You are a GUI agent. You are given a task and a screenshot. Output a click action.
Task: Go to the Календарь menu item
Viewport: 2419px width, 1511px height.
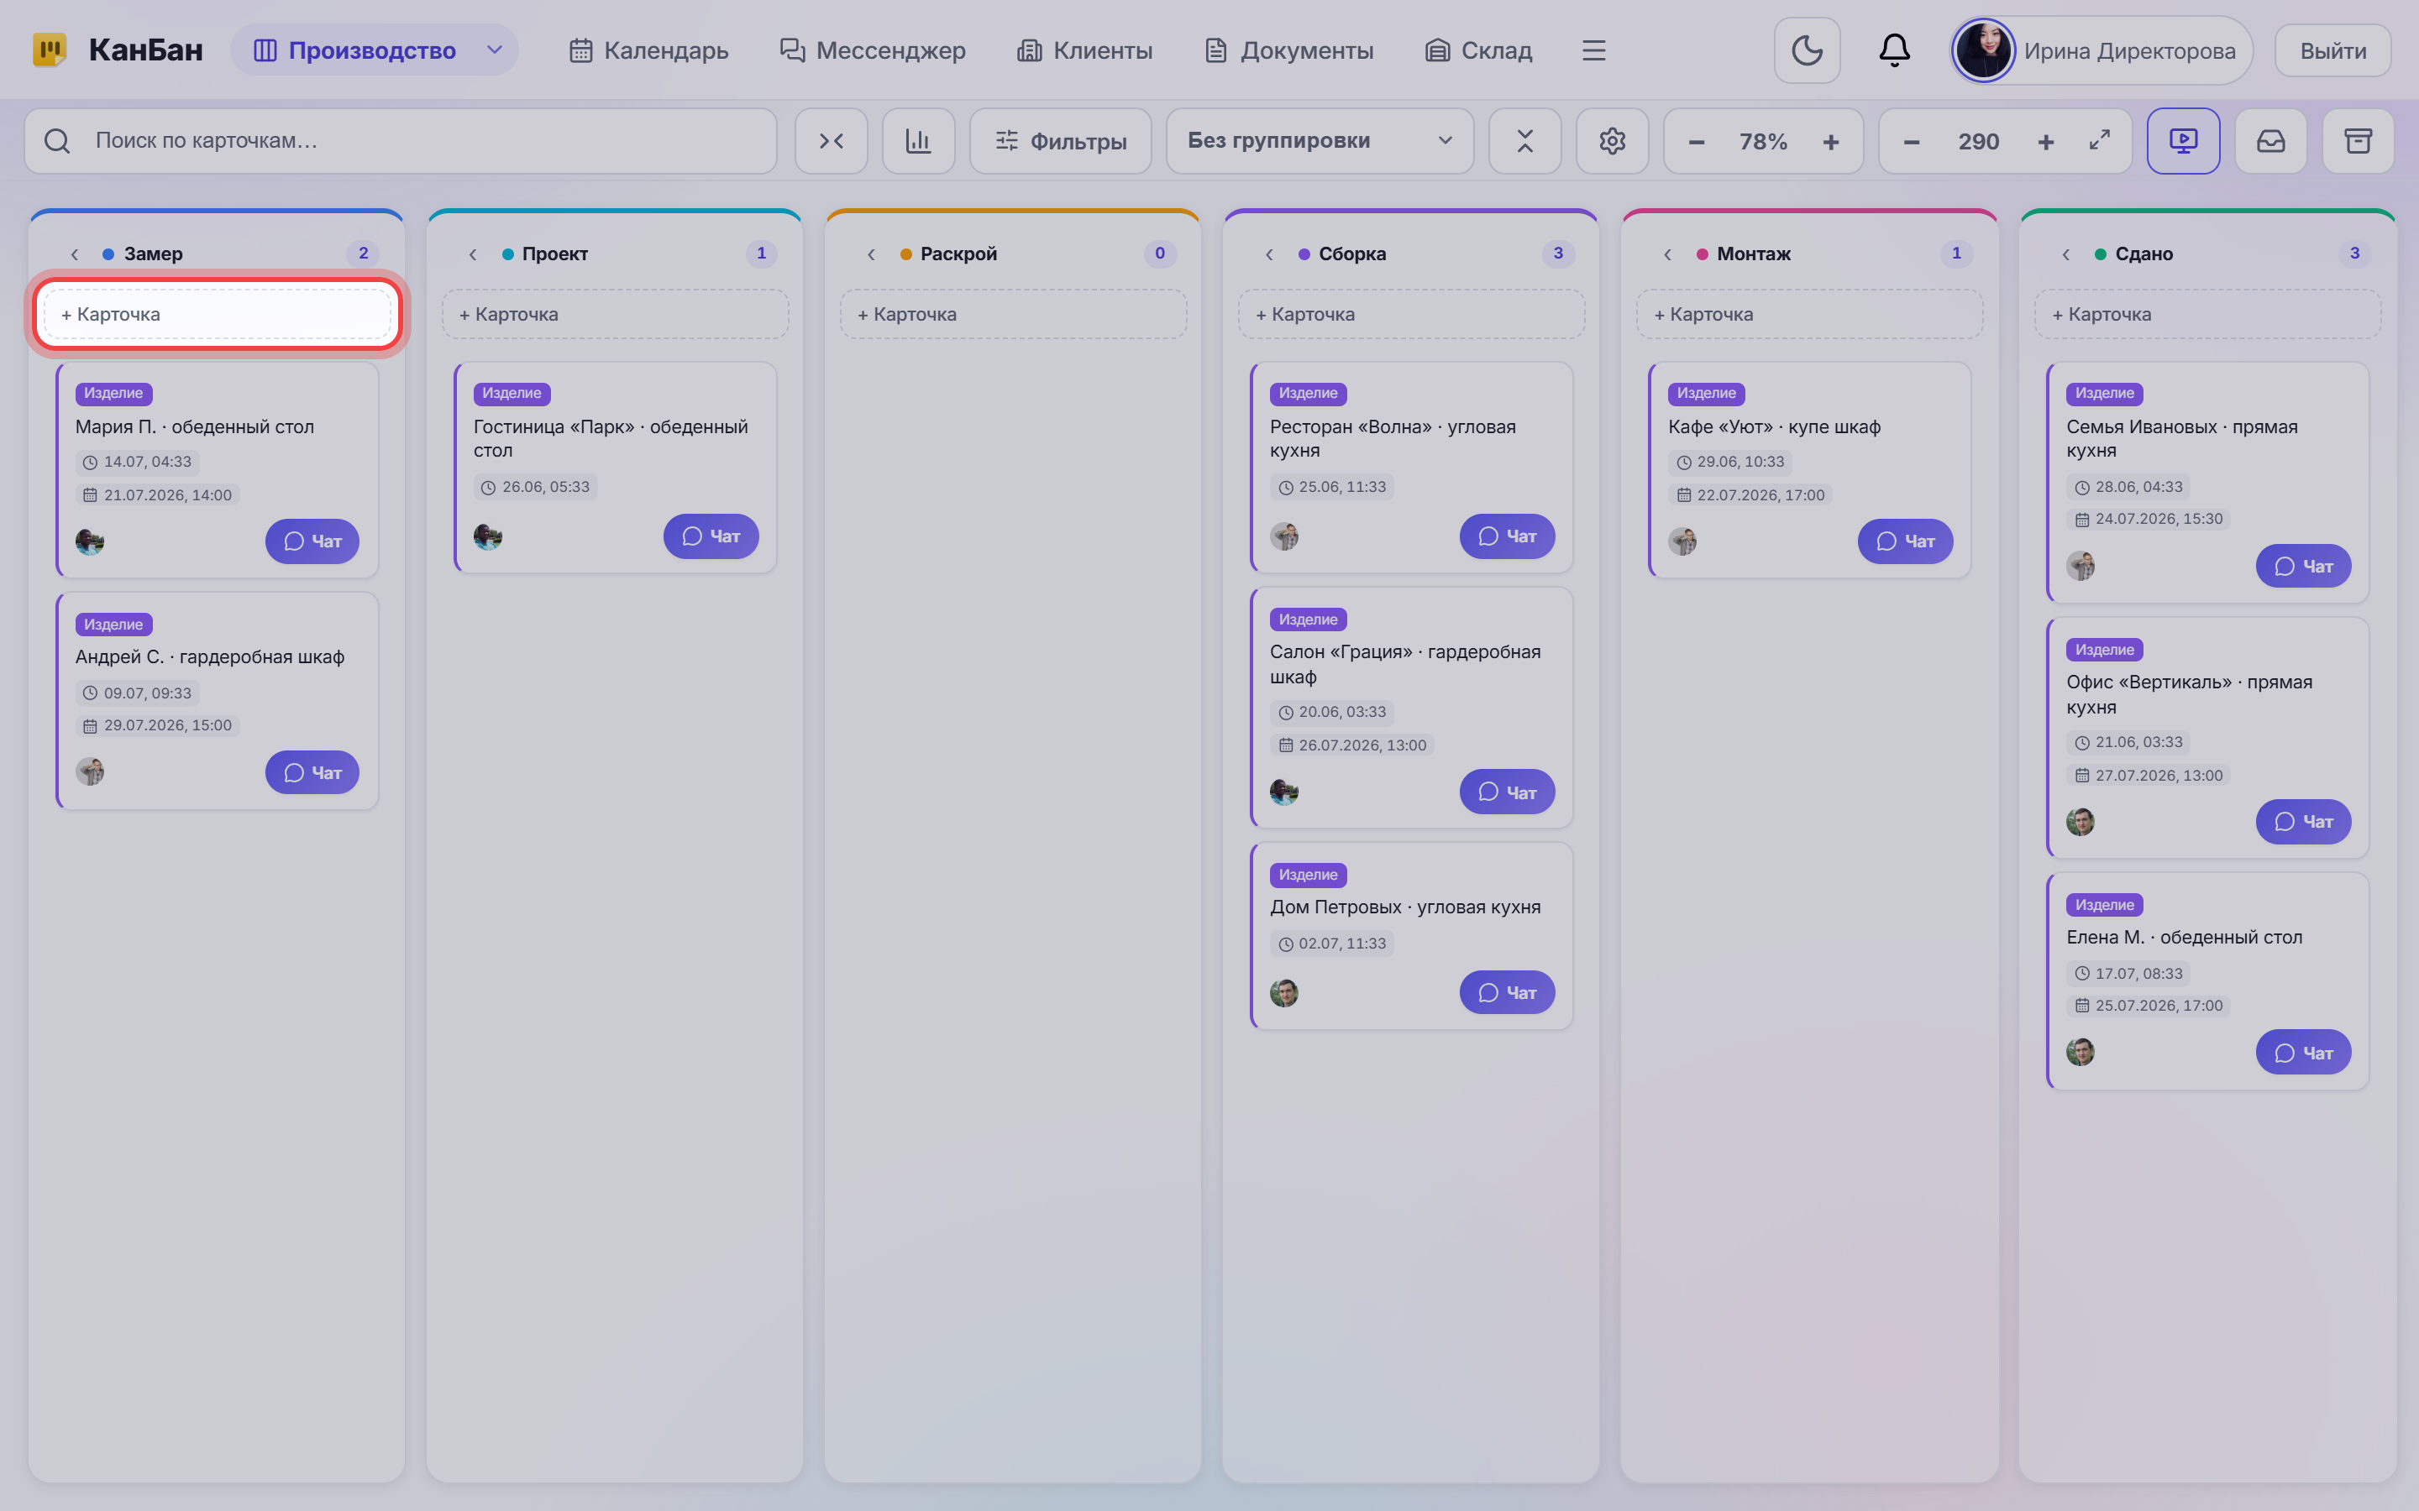pos(648,50)
